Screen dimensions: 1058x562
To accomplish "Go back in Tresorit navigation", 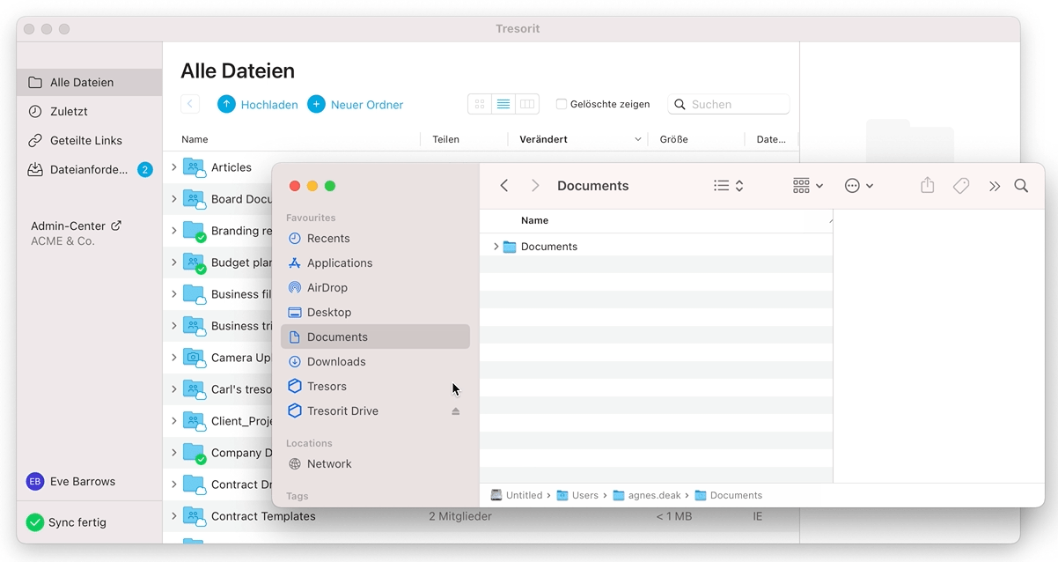I will point(190,104).
